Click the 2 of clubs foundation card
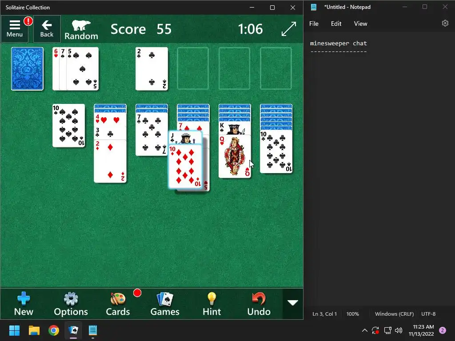The height and width of the screenshot is (341, 455). point(152,69)
